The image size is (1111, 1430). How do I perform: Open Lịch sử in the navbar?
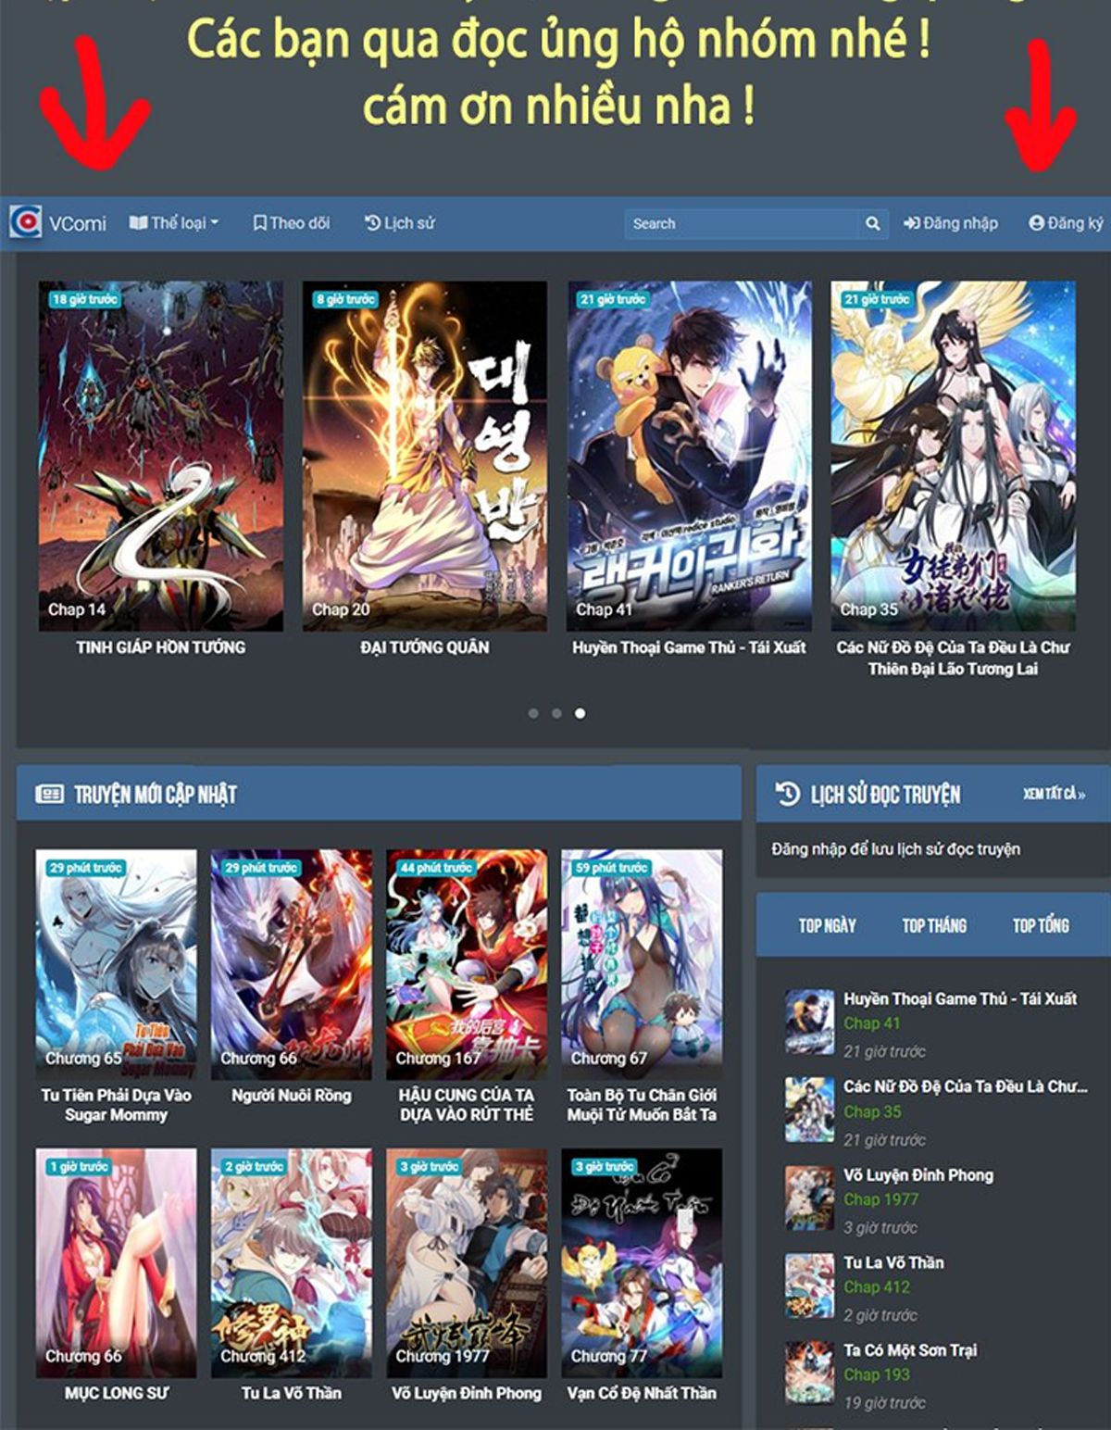tap(399, 223)
